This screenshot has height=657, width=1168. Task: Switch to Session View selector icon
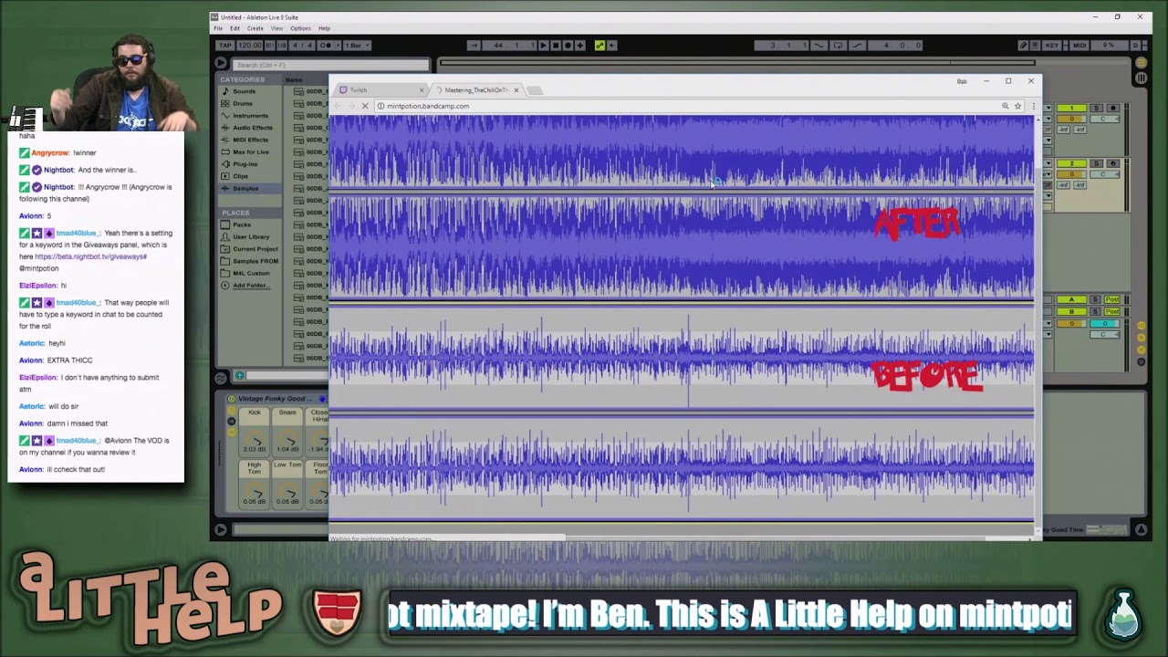[1142, 78]
